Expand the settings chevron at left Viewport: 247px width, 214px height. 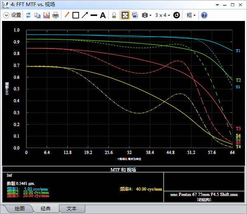point(6,15)
